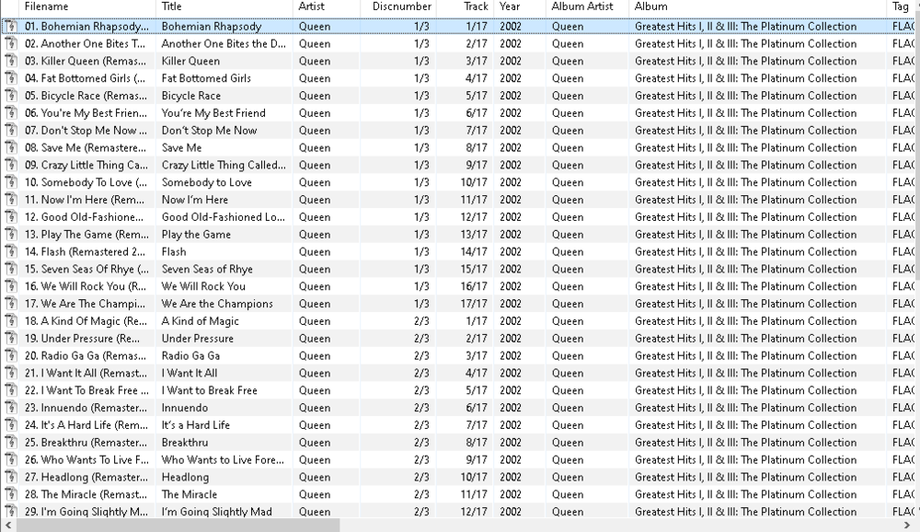Sort by the Year column header

(x=520, y=7)
